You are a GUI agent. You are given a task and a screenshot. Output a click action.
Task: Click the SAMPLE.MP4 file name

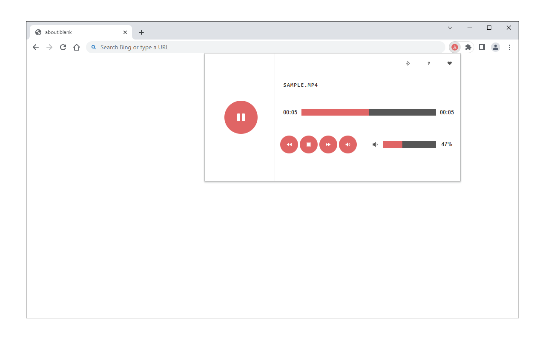pos(301,85)
